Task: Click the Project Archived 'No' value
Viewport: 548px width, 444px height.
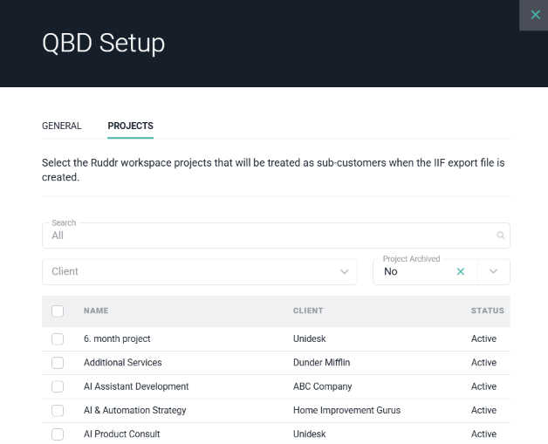Action: click(x=390, y=271)
